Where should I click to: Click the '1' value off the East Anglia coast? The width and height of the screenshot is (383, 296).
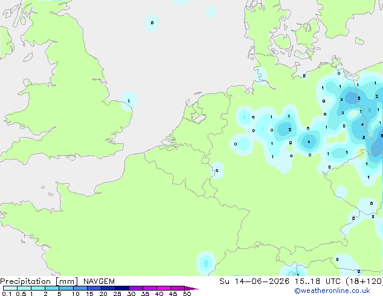(x=129, y=101)
